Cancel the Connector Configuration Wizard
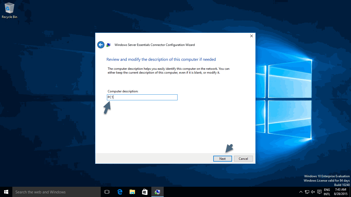 (x=243, y=159)
